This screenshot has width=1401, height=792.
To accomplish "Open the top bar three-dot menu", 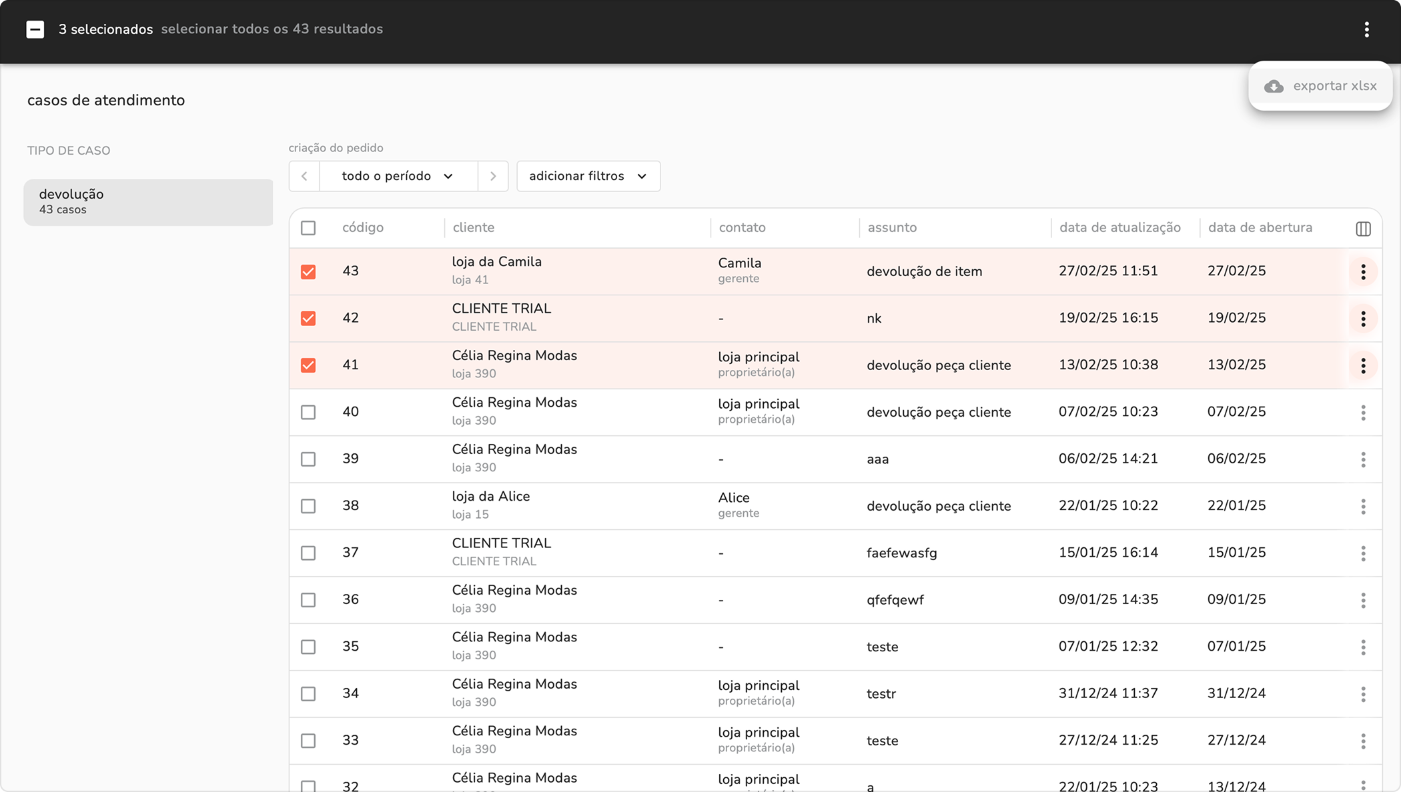I will click(1366, 29).
